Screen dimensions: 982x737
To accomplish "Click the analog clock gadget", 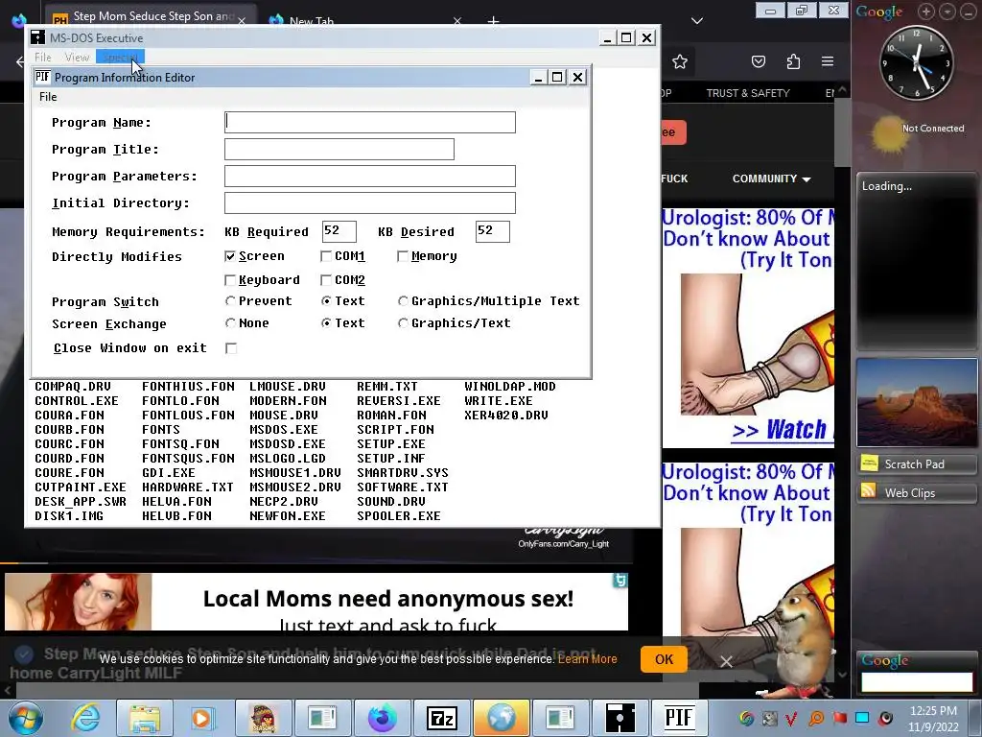I will (916, 63).
